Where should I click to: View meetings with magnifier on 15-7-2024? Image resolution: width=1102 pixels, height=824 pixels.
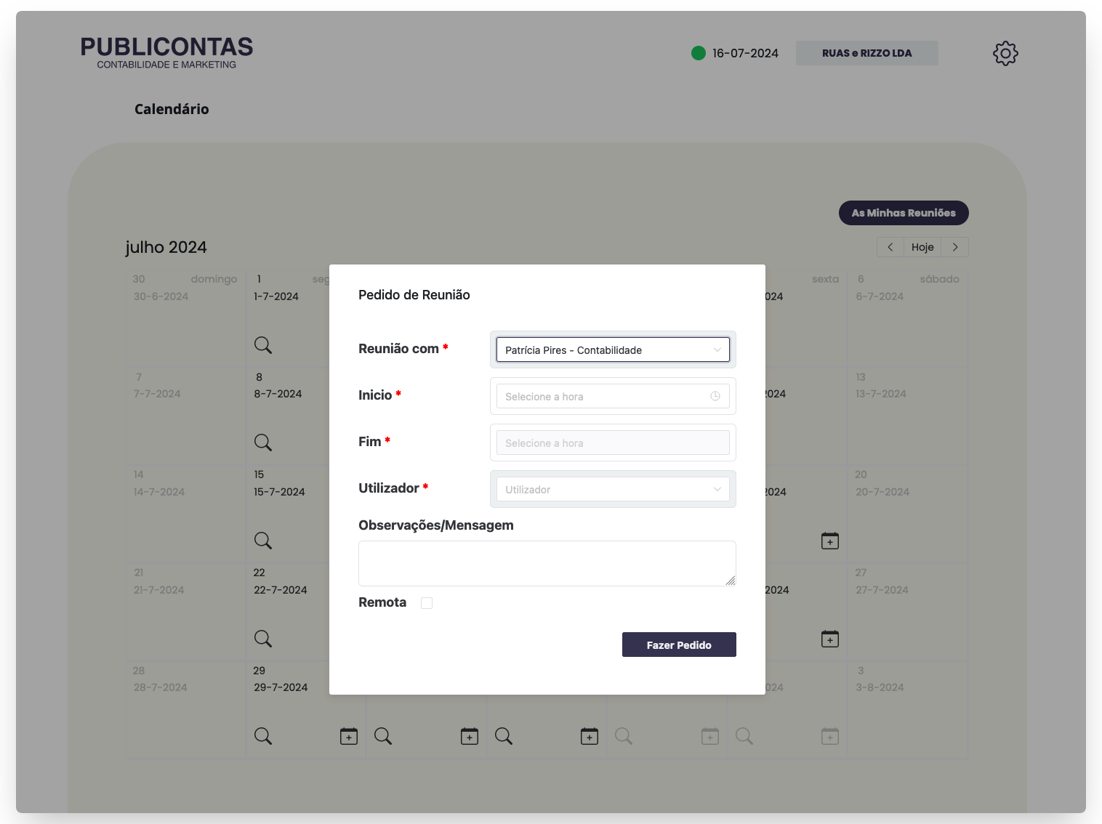tap(262, 541)
